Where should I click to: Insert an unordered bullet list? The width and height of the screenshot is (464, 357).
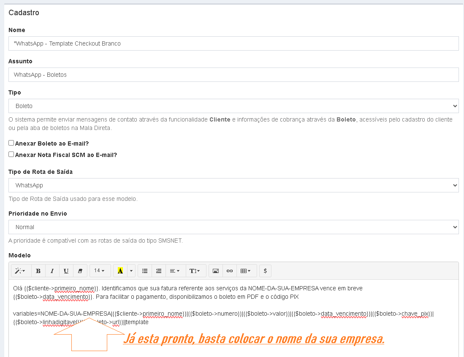pos(145,271)
